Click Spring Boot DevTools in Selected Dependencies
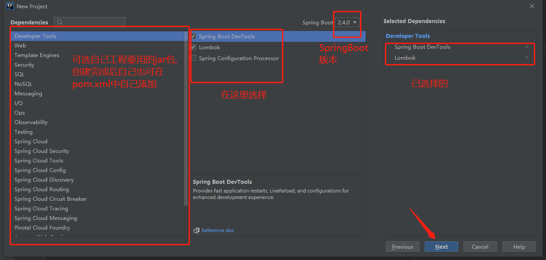Screen dimensions: 546x260 pos(422,47)
